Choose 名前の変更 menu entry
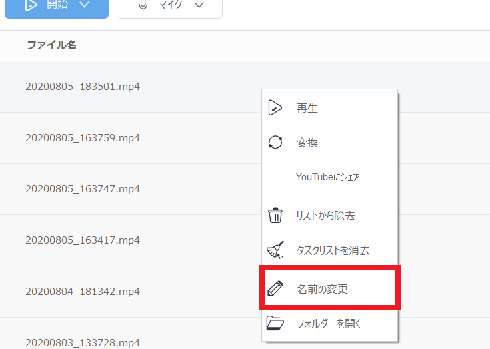Viewport: 490px width, 349px height. (x=322, y=289)
